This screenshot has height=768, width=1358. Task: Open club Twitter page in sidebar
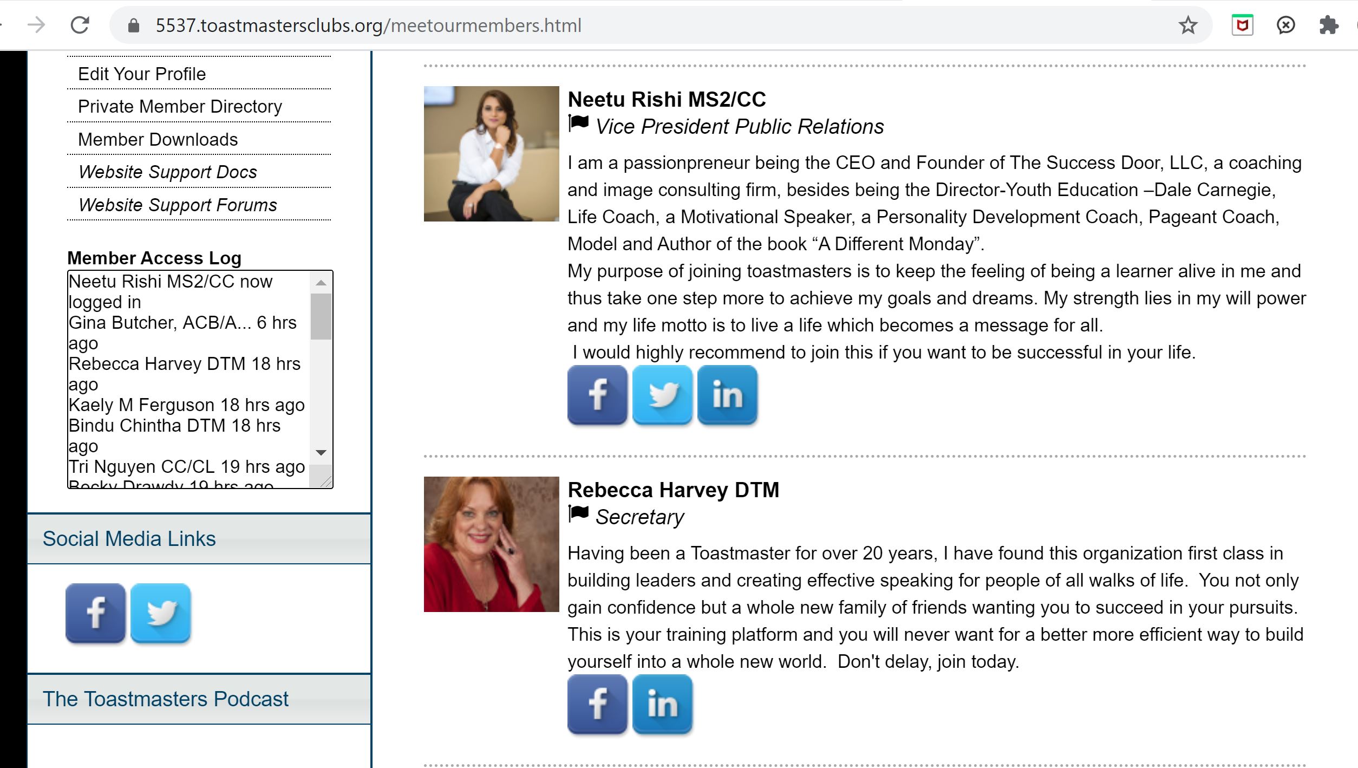tap(161, 613)
